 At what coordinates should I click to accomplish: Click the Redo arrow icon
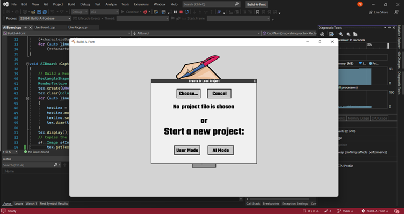click(62, 12)
